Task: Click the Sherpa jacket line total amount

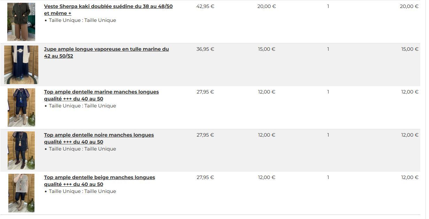Action: click(409, 6)
